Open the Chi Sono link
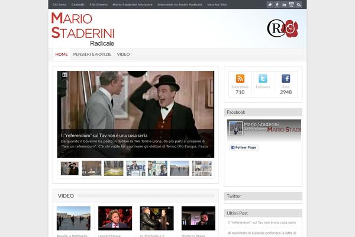The height and width of the screenshot is (237, 355). pyautogui.click(x=59, y=5)
